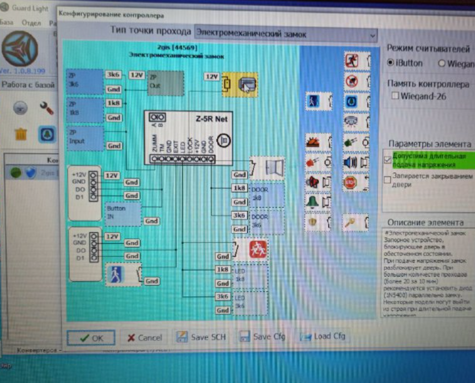Select the ZP 1k8 input block
This screenshot has height=383, width=475.
point(84,109)
